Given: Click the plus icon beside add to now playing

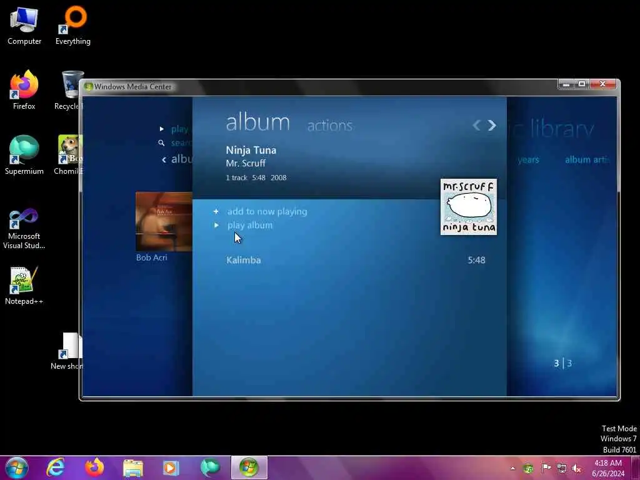Looking at the screenshot, I should coord(216,211).
